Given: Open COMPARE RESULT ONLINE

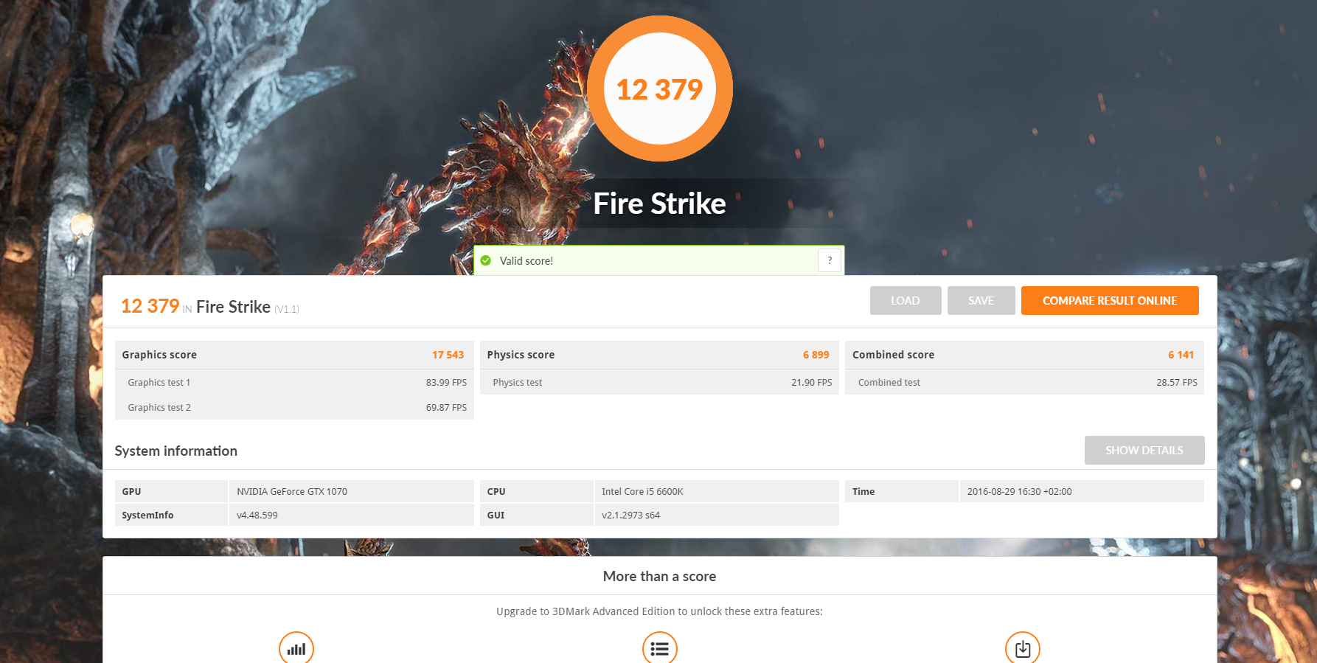Looking at the screenshot, I should coord(1110,300).
